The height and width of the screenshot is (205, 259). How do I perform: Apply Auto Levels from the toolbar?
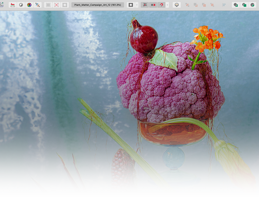coord(12,5)
